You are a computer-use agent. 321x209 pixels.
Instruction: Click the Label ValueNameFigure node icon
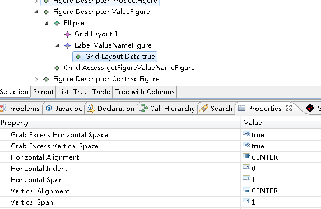67,45
